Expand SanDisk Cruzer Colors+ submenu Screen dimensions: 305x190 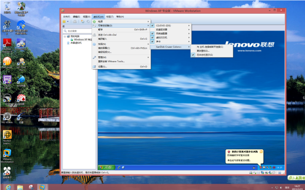[x=171, y=47]
